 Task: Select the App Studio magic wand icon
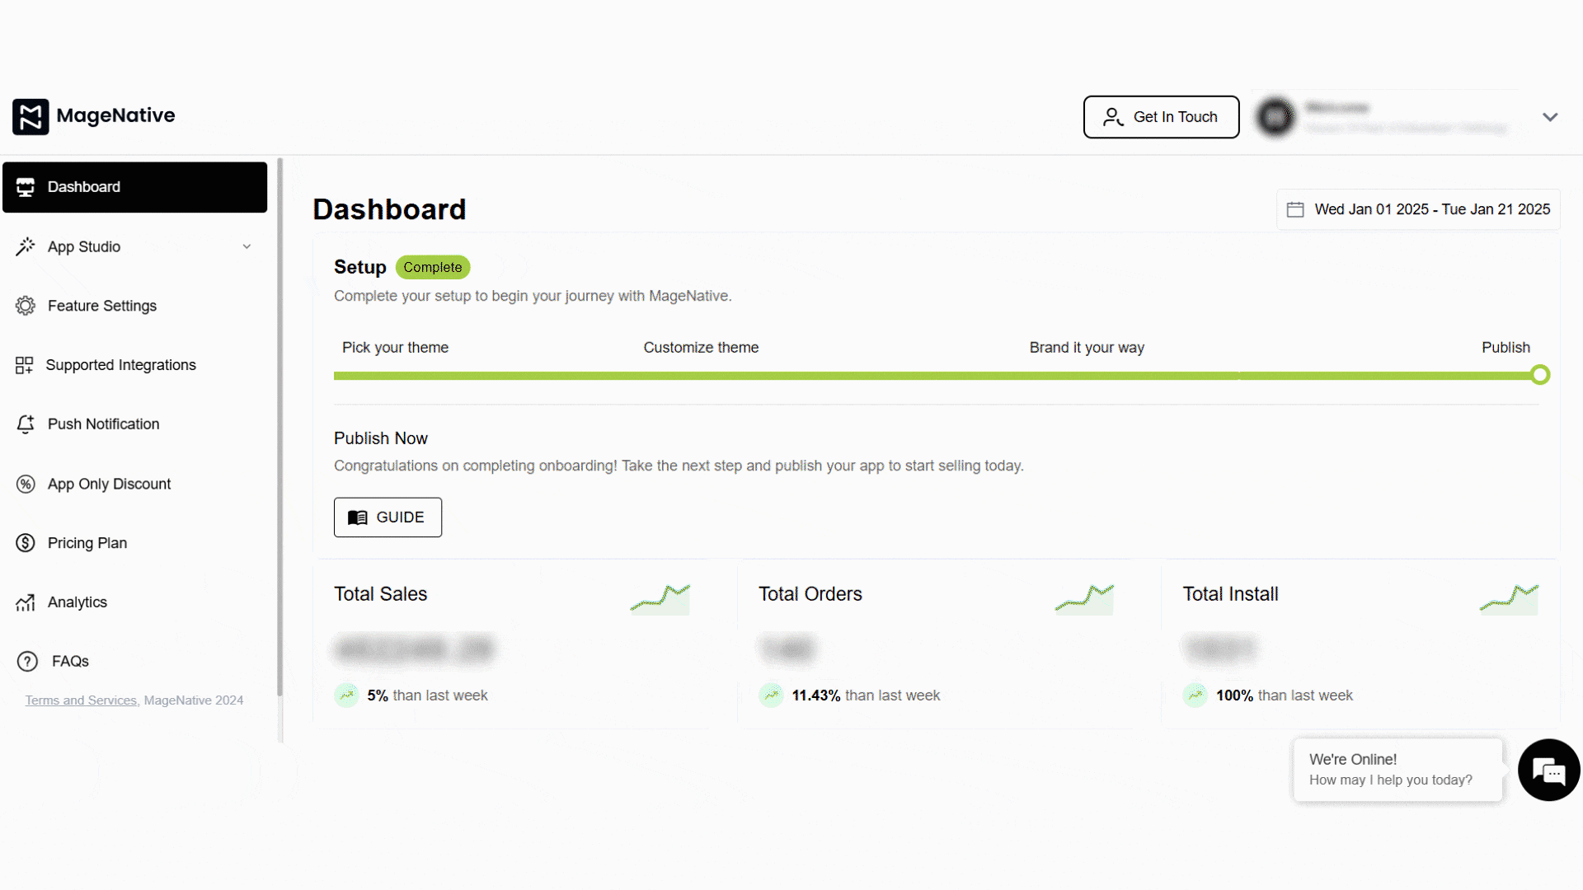25,246
